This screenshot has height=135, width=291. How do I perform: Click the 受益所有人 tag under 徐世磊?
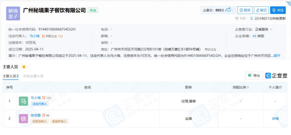coord(59,121)
